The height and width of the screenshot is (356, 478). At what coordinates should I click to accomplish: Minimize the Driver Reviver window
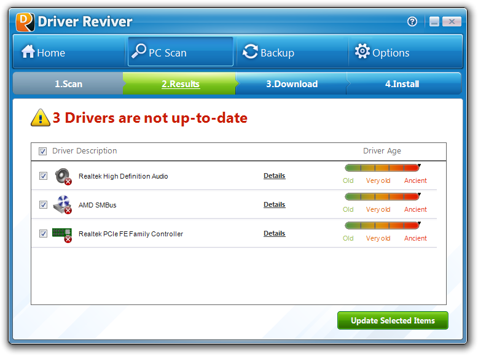pyautogui.click(x=434, y=21)
